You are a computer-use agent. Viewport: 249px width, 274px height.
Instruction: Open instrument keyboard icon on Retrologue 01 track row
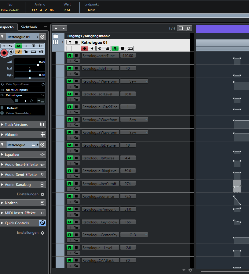click(107, 48)
